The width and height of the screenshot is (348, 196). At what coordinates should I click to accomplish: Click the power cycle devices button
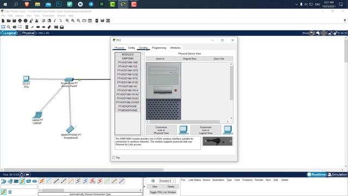click(x=22, y=174)
